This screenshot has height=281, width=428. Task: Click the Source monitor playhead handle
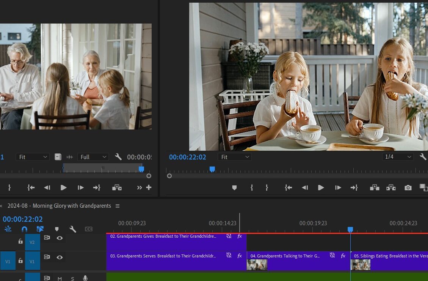[141, 169]
